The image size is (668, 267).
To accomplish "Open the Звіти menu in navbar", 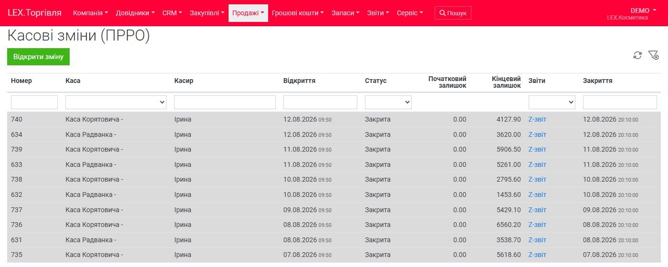I will (378, 13).
